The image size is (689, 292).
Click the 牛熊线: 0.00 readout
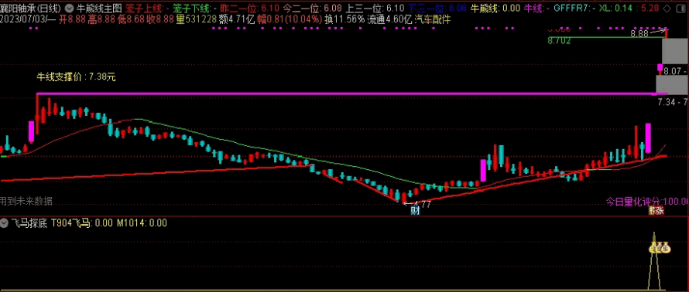(x=495, y=8)
